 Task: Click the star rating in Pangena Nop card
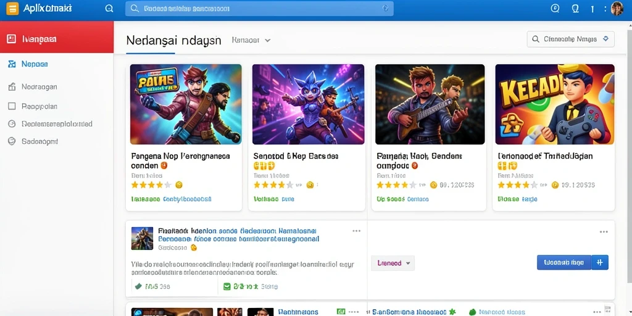pyautogui.click(x=152, y=185)
